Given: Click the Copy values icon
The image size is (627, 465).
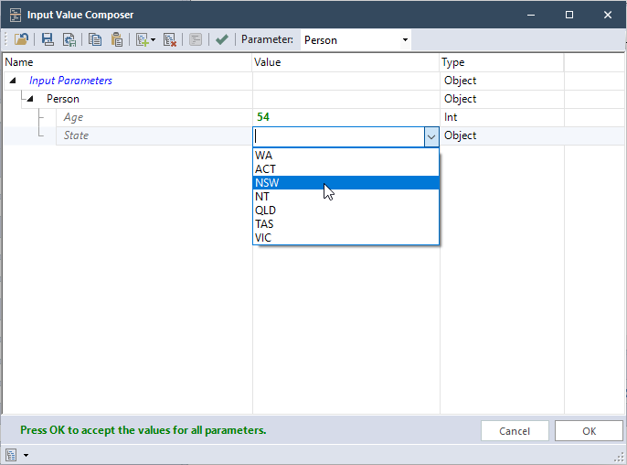Looking at the screenshot, I should (x=95, y=39).
